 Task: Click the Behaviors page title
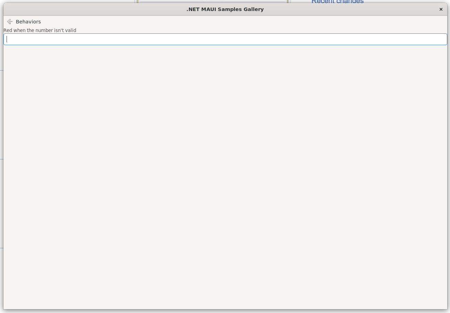(x=28, y=22)
